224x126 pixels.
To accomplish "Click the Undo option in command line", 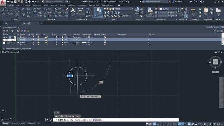I will click(x=97, y=120).
